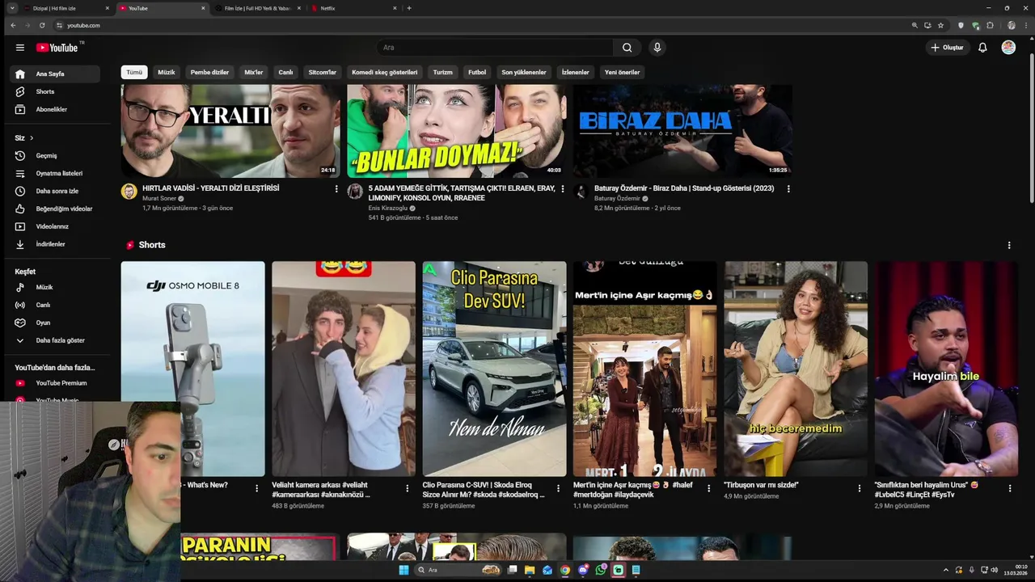Play the Biraz Daha stand-up thumbnail
Image resolution: width=1035 pixels, height=582 pixels.
(682, 130)
